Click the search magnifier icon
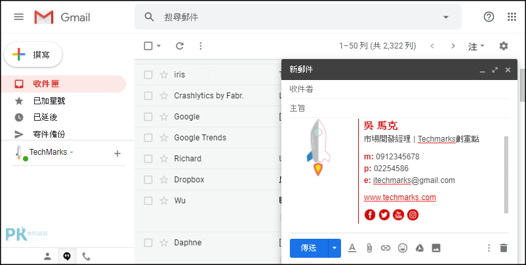The image size is (526, 265). [x=150, y=17]
